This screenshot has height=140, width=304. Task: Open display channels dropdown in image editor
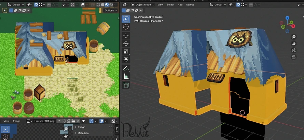(x=114, y=121)
